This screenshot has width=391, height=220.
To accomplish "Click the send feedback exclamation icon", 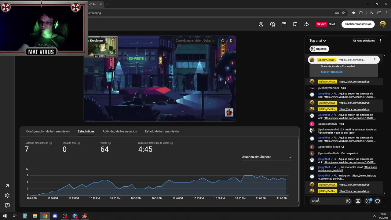I will (7, 205).
